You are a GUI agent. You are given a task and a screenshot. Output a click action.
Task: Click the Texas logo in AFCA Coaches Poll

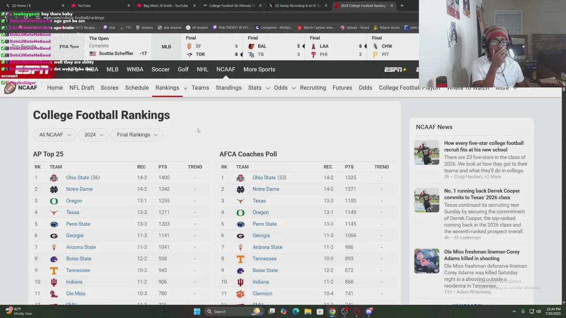tap(241, 201)
